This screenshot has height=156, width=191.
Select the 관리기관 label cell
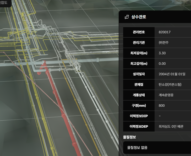click(139, 42)
